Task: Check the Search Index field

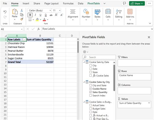Action: (91, 96)
